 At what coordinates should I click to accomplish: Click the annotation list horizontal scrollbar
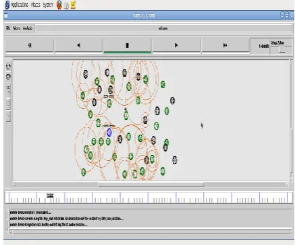click(x=151, y=232)
